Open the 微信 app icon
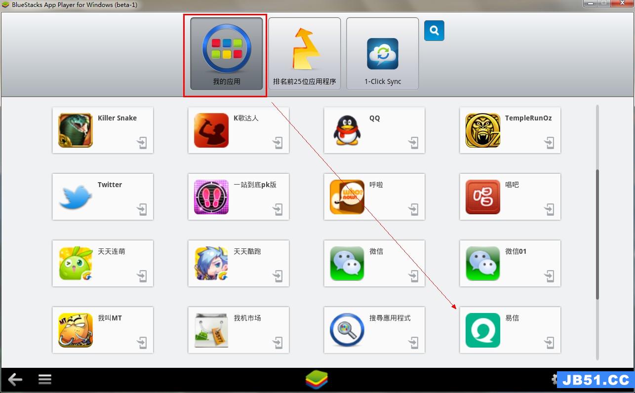The height and width of the screenshot is (393, 635). tap(347, 264)
